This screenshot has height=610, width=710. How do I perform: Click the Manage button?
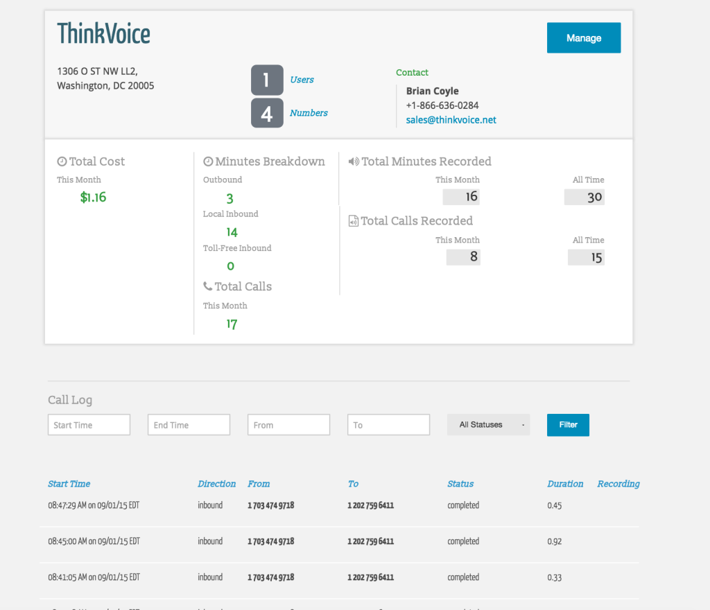coord(584,38)
